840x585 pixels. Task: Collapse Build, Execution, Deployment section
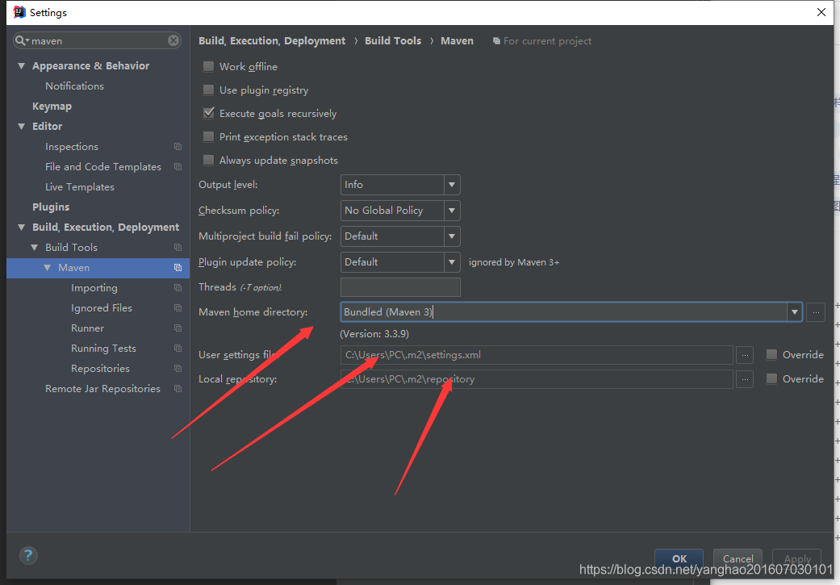(22, 228)
